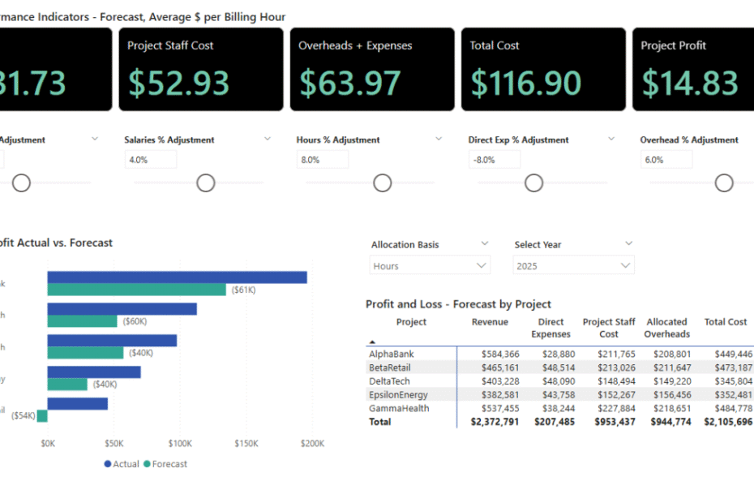Sort by the Revenue column header

point(490,321)
